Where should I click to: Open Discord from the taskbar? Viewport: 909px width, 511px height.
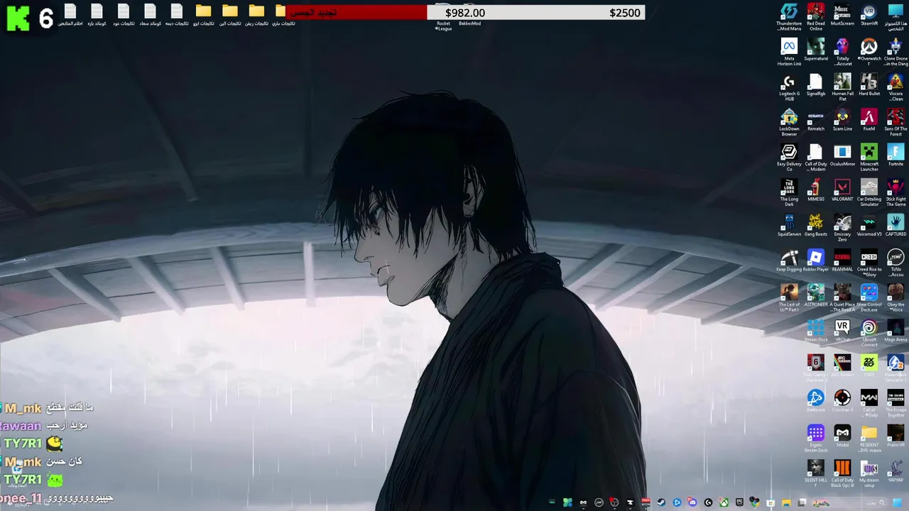692,502
